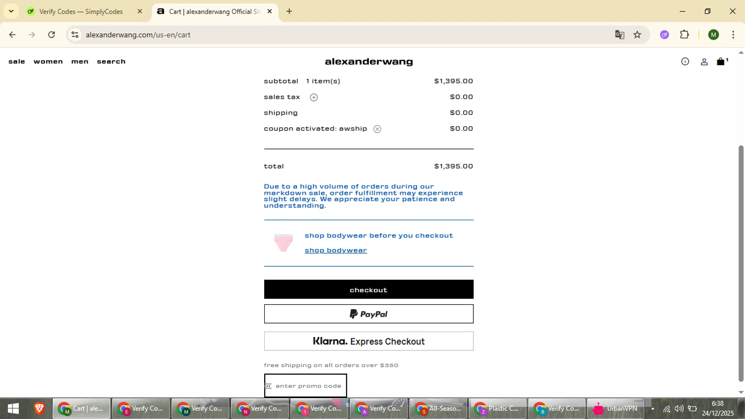Click the pink bodywear thumbnail
This screenshot has width=745, height=419.
(x=284, y=243)
